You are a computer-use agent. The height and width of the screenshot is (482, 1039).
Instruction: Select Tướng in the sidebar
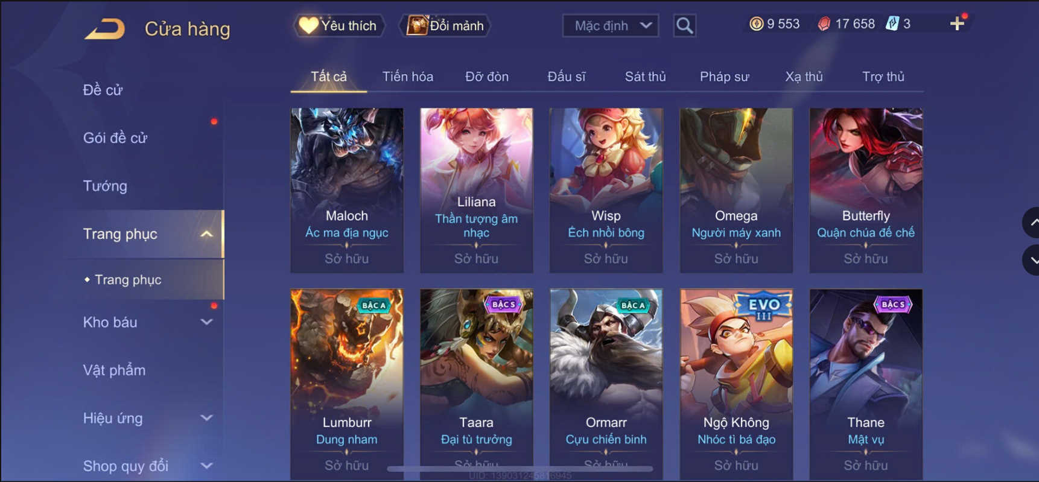tap(105, 186)
